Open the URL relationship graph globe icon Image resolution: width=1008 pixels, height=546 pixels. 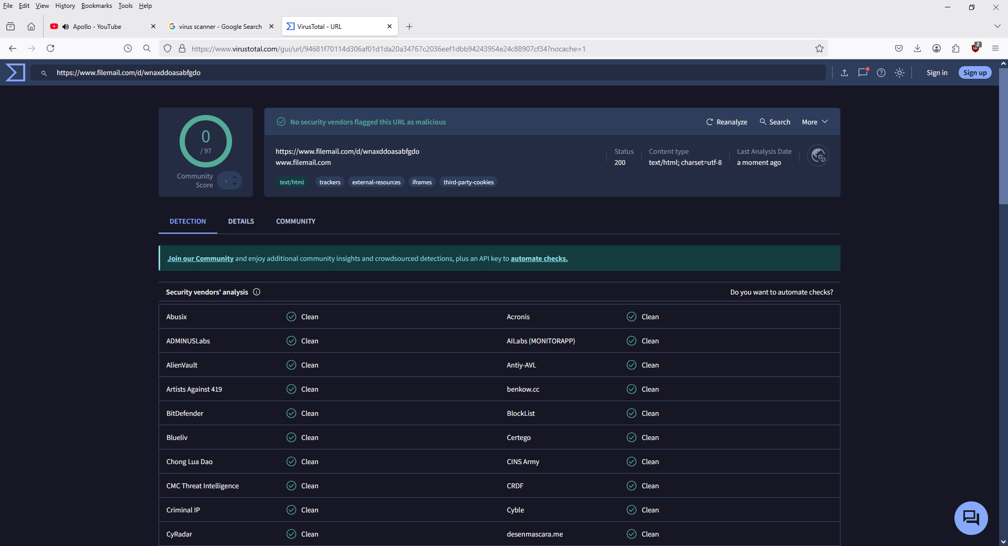point(818,155)
